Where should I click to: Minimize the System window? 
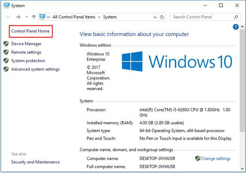click(205, 6)
